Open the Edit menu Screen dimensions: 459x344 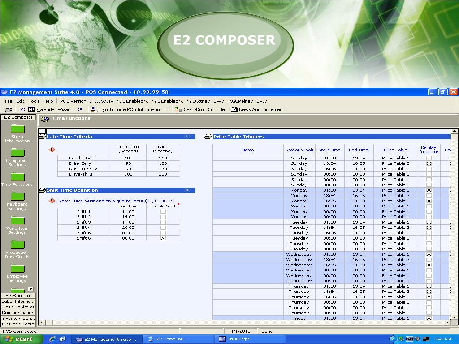click(x=20, y=101)
